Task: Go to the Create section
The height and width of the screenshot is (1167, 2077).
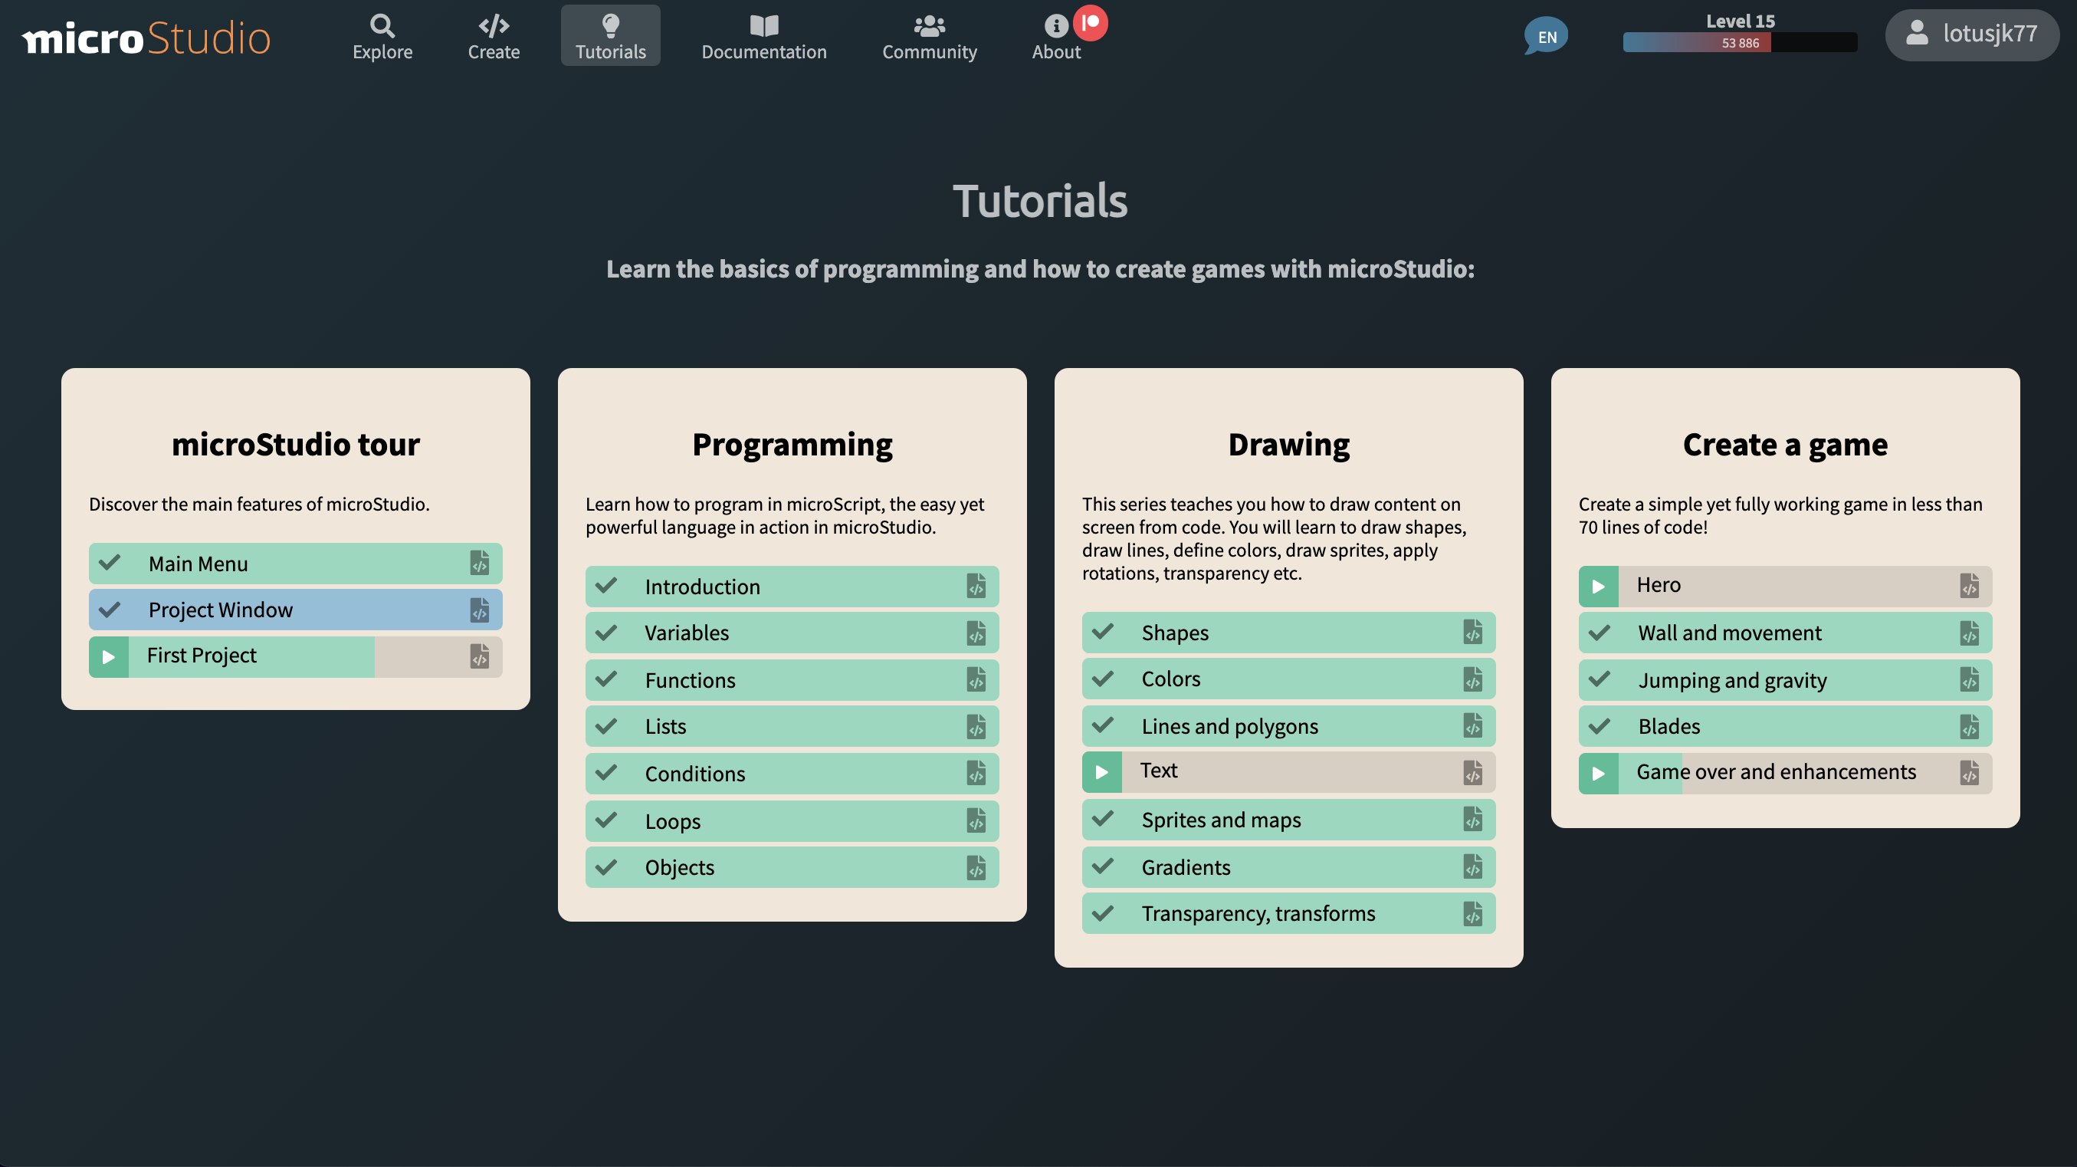Action: (494, 36)
